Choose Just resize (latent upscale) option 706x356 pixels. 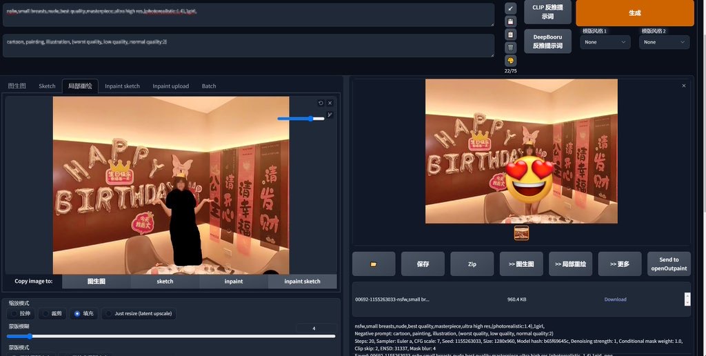tap(110, 313)
